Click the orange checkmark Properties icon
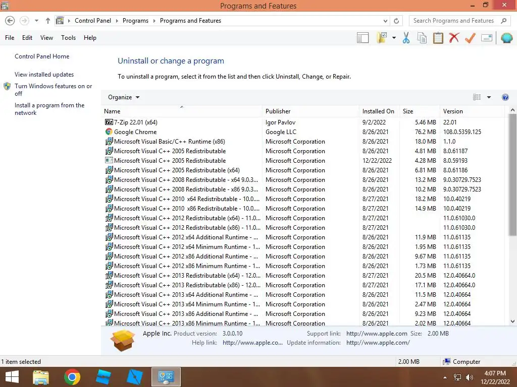The image size is (517, 387). pos(470,38)
